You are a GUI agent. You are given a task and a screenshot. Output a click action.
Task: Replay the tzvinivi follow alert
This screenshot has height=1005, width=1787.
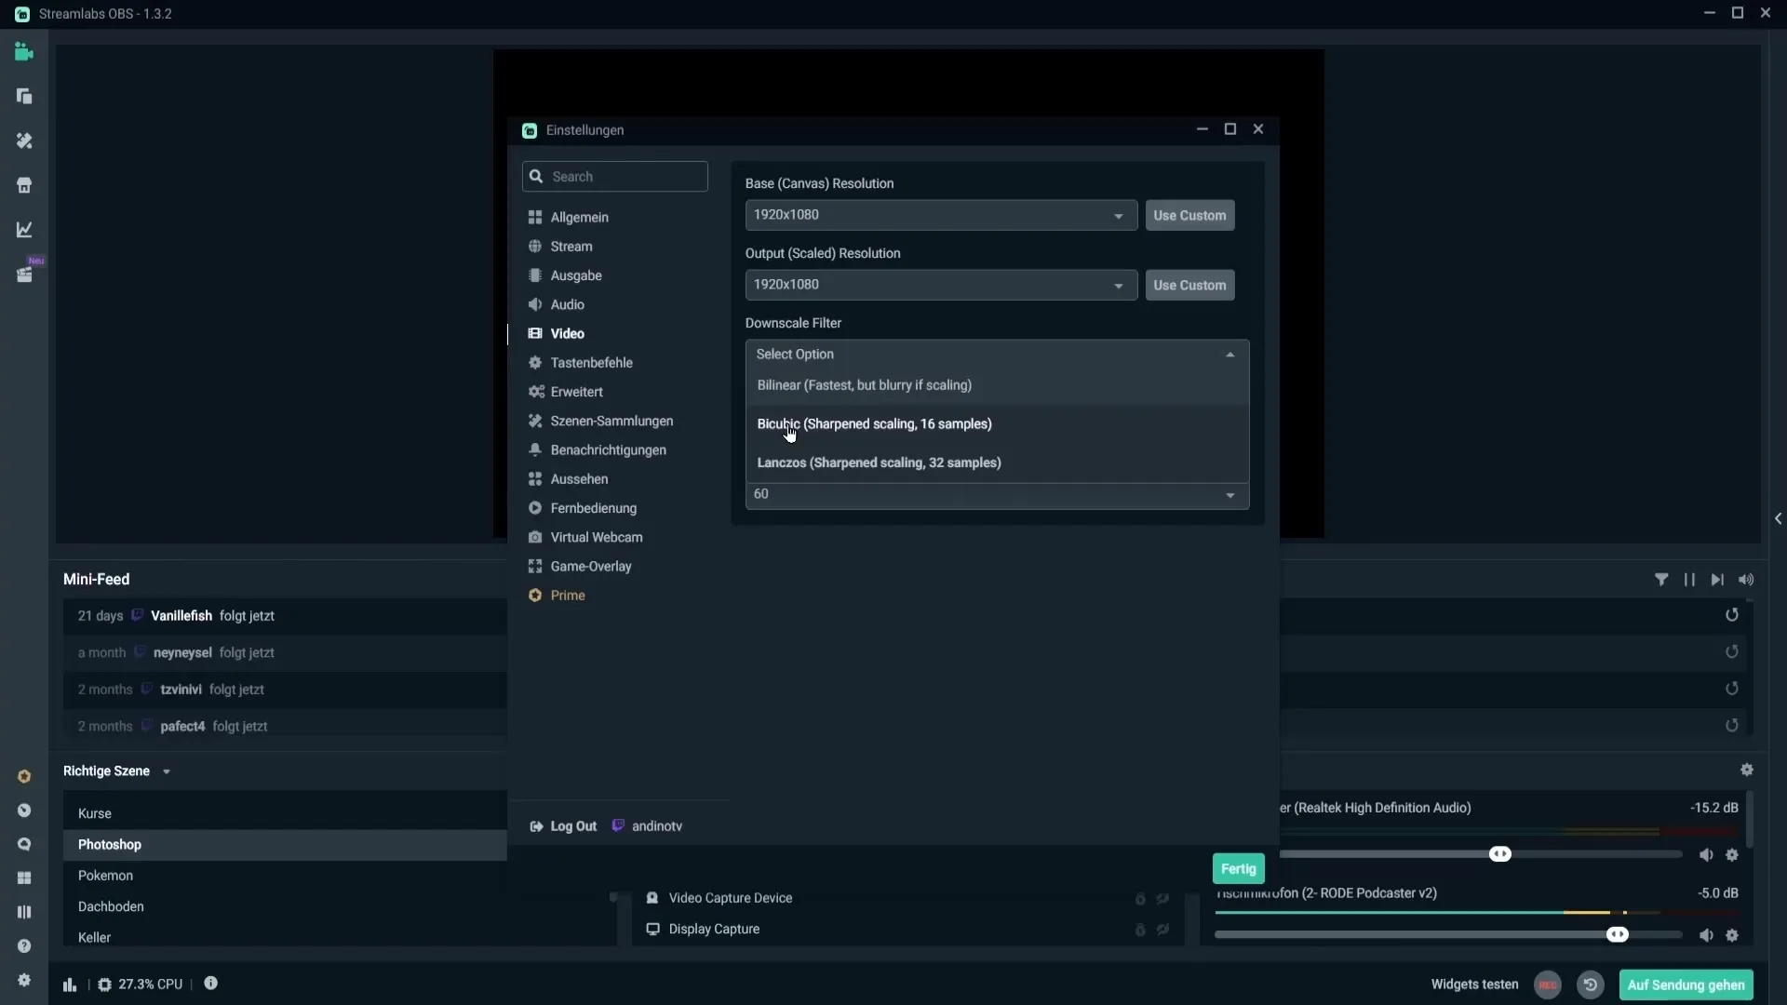pyautogui.click(x=1732, y=690)
